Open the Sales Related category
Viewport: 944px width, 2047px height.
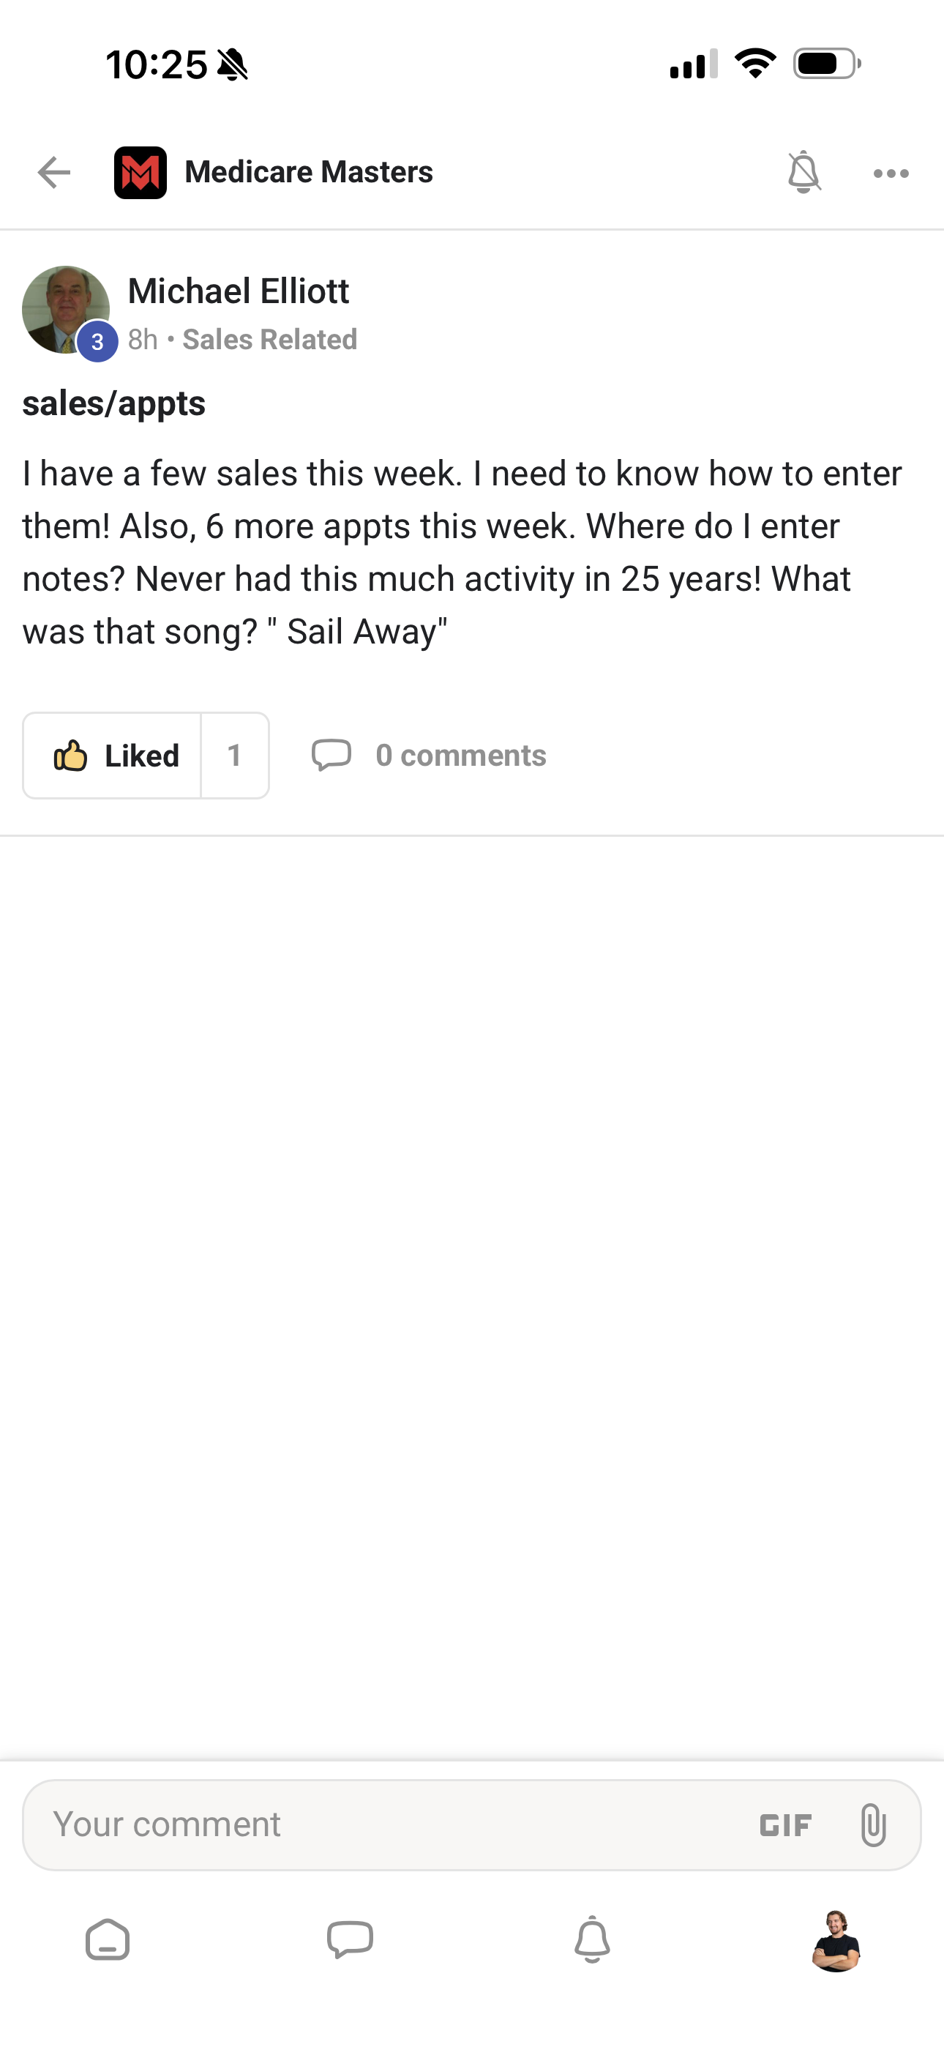click(x=269, y=339)
